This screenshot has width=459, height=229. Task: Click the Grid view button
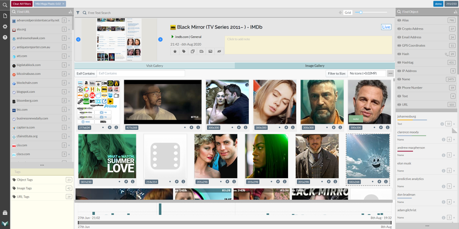point(348,13)
